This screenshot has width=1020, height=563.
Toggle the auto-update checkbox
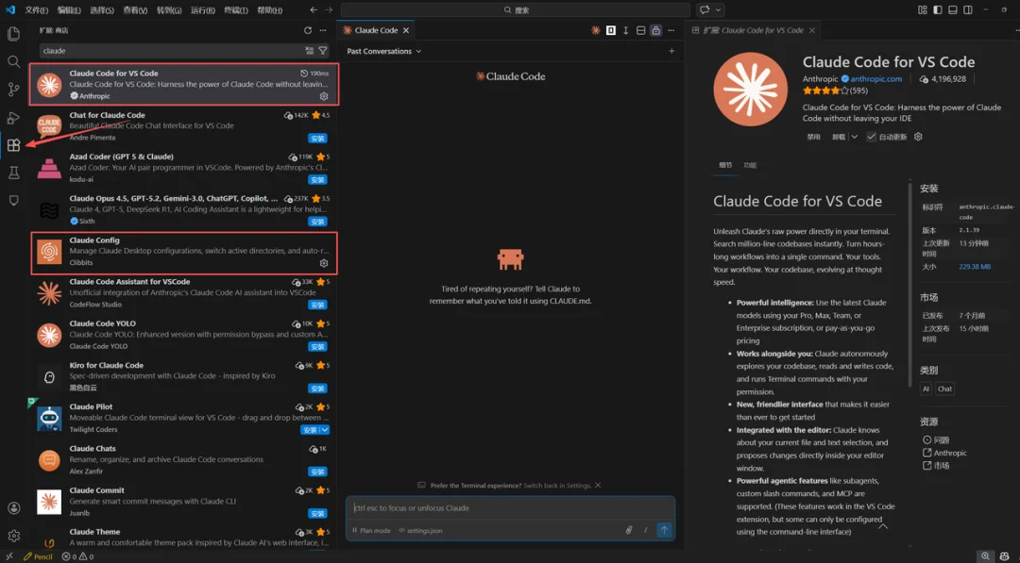coord(872,137)
